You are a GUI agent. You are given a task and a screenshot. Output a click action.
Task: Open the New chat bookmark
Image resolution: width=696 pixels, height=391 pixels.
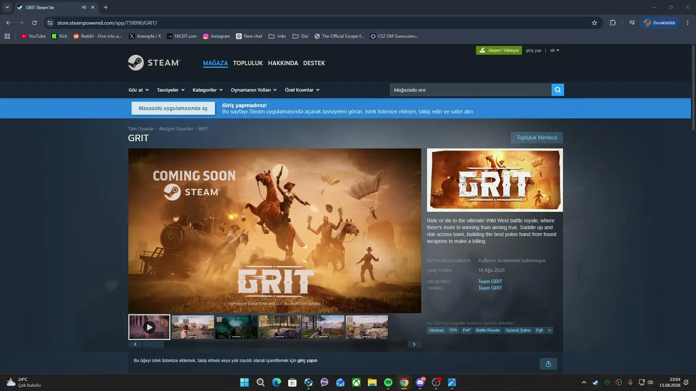249,36
